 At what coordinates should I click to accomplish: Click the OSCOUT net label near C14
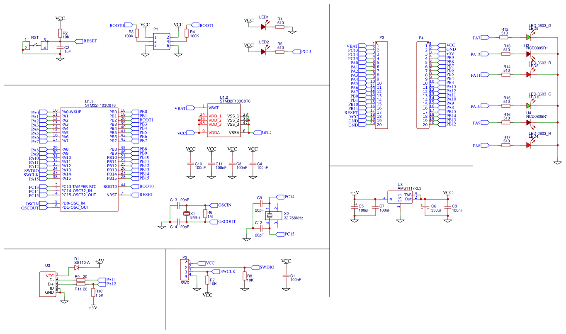[223, 222]
